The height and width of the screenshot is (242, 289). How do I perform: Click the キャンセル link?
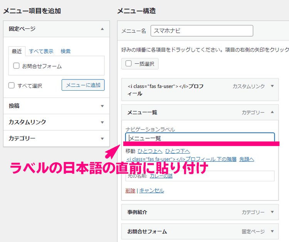[151, 191]
